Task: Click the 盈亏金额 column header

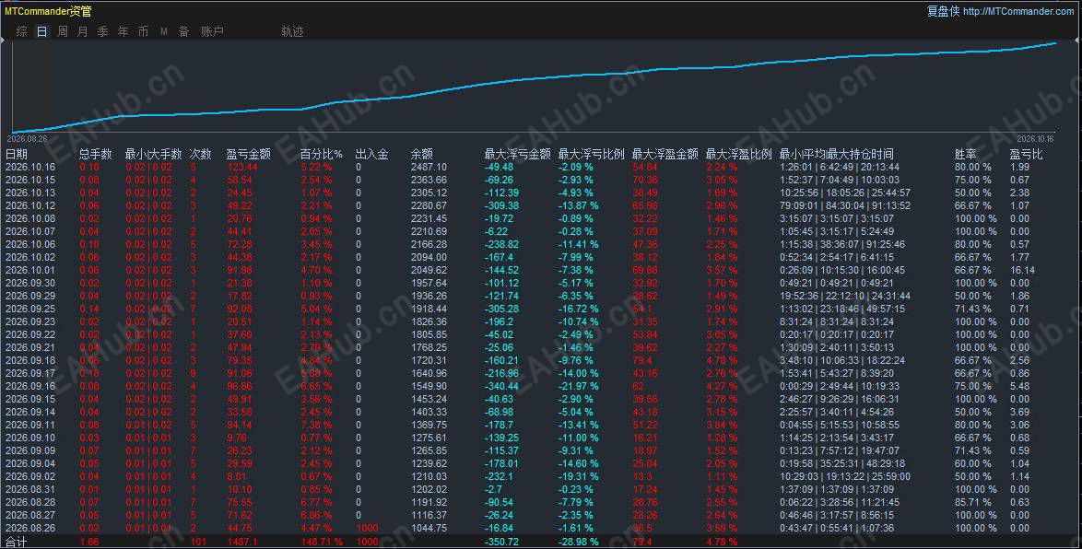Action: click(x=249, y=154)
